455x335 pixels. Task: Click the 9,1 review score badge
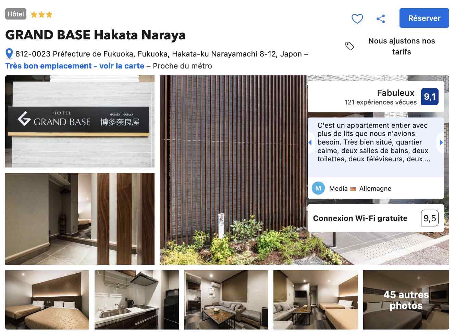(430, 97)
